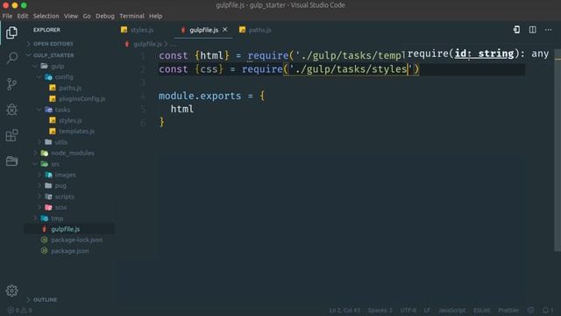This screenshot has height=316, width=561.
Task: Close the gulpfile.js tab
Action: pos(225,30)
